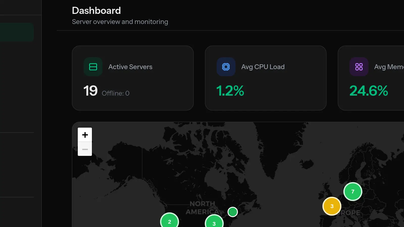Image resolution: width=404 pixels, height=227 pixels.
Task: Open the green cluster showing 7 servers
Action: click(353, 191)
